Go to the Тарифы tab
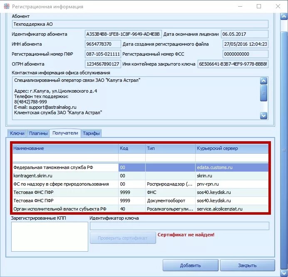This screenshot has height=277, width=288. pos(91,133)
